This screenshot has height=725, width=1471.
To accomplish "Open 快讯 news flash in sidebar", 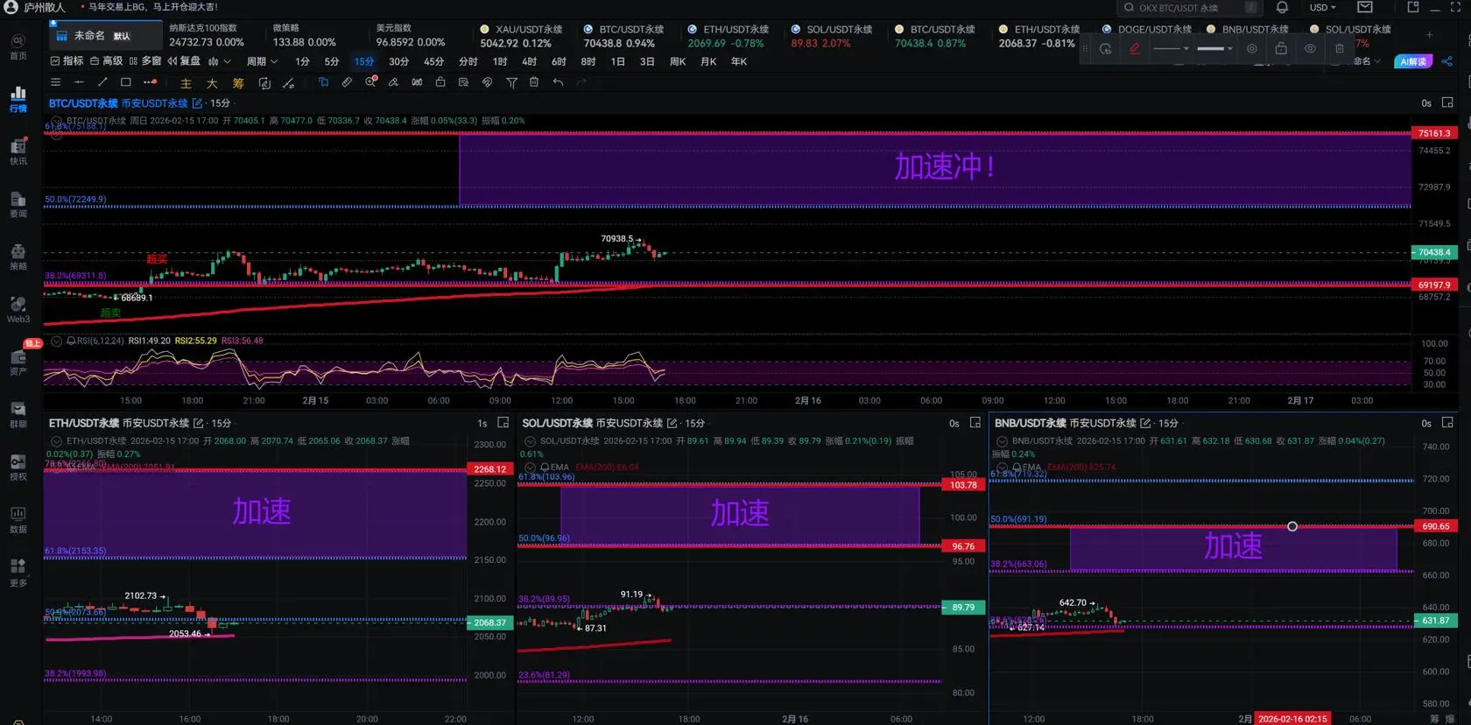I will tap(18, 151).
